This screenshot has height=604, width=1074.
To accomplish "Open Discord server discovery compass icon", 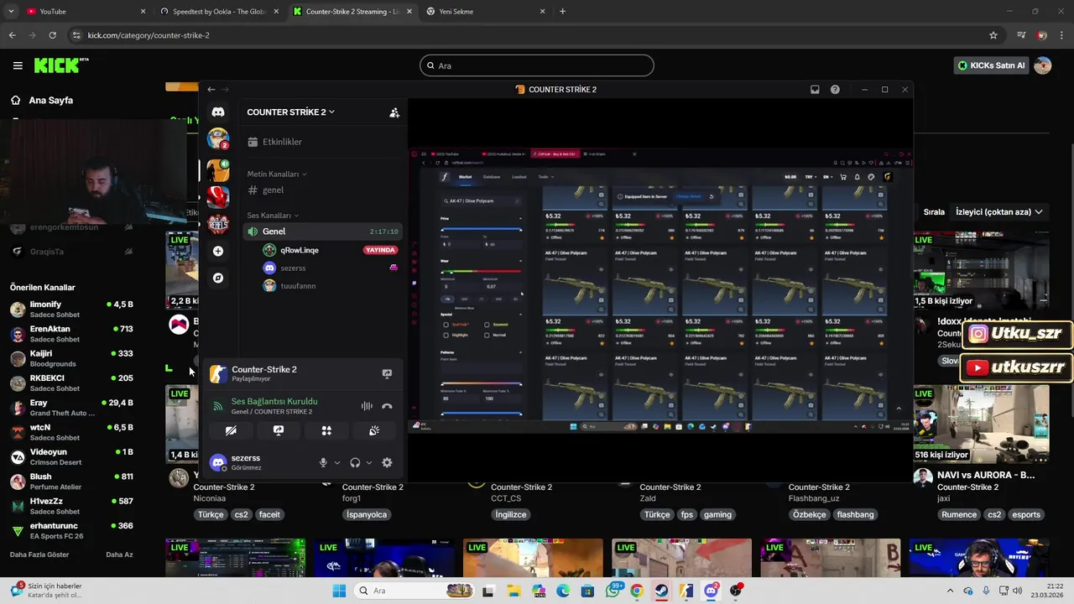I will 218,278.
